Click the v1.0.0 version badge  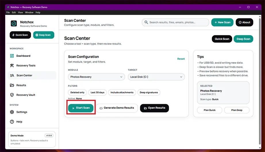(x=49, y=135)
